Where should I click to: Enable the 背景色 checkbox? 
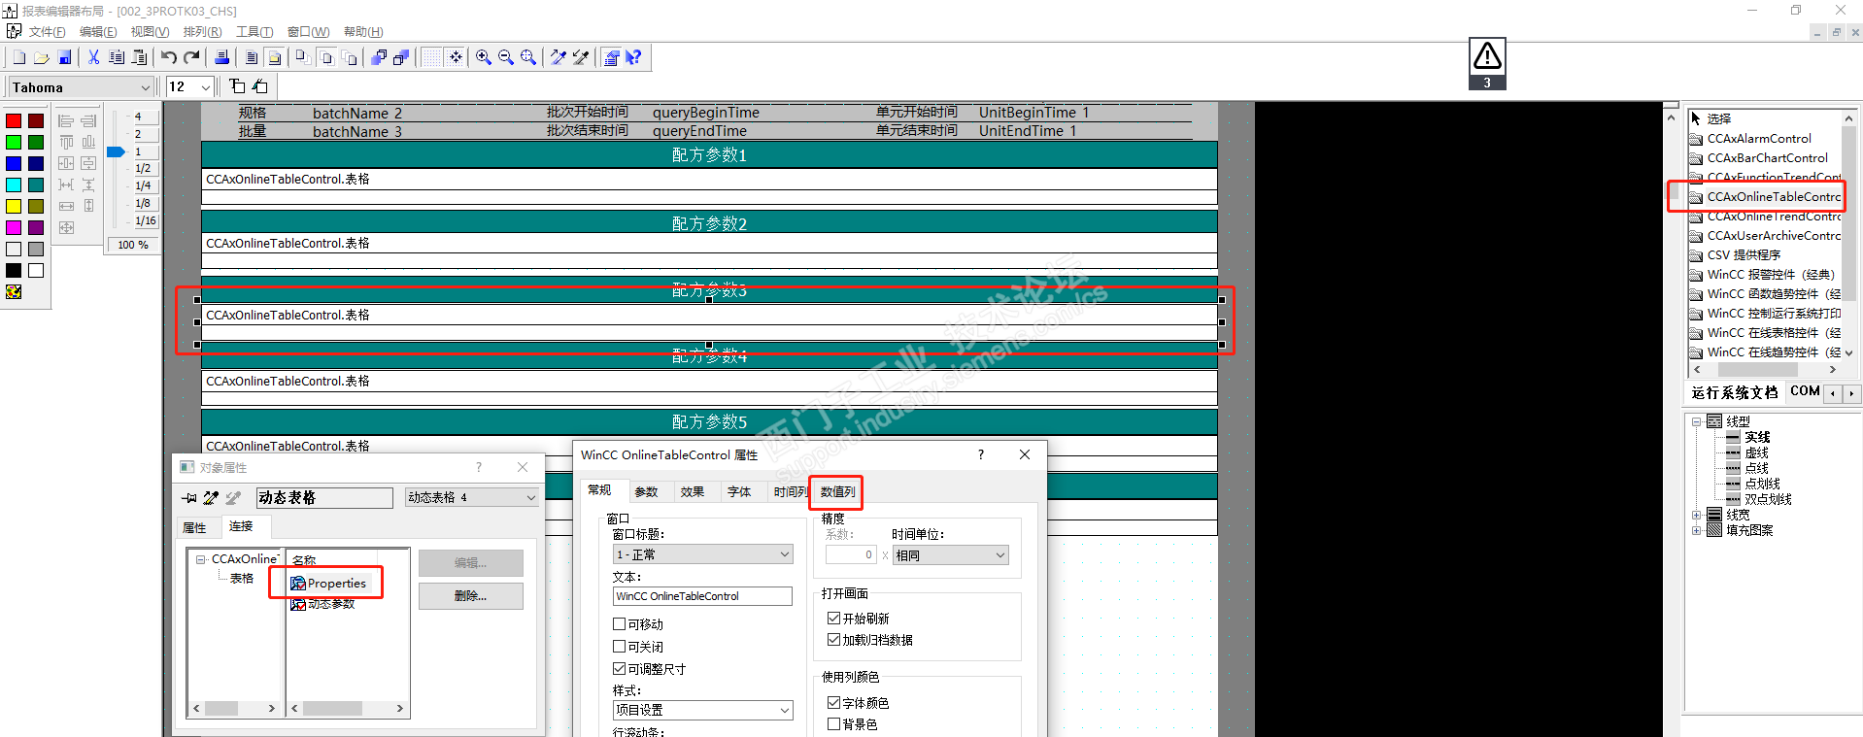(x=833, y=724)
